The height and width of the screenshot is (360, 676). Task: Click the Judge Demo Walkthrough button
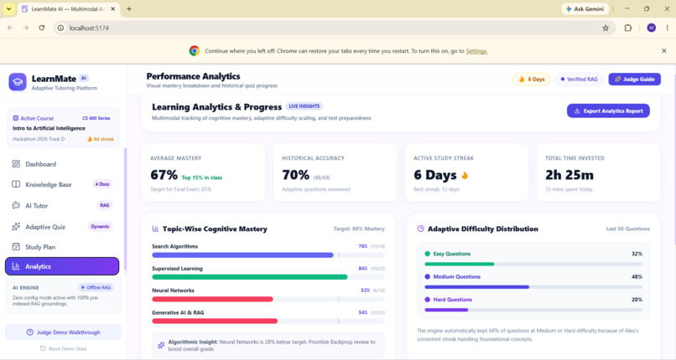click(x=64, y=332)
